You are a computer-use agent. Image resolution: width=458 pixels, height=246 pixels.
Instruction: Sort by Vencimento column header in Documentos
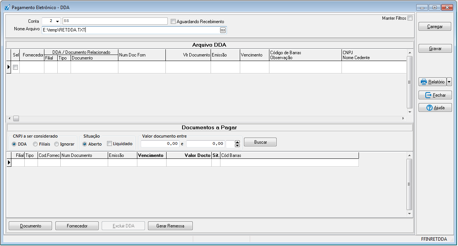click(x=151, y=155)
